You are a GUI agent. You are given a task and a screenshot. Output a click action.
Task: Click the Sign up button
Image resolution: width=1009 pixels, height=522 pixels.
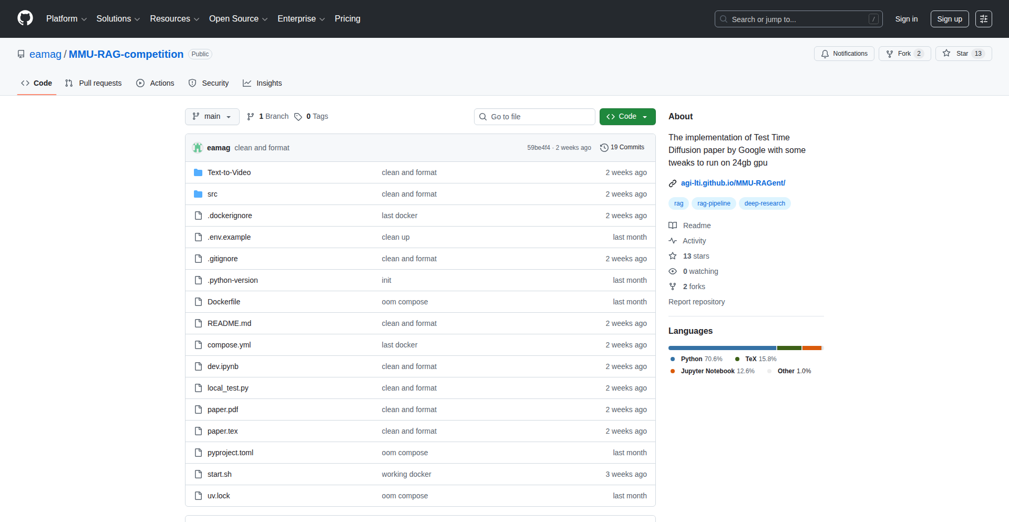click(949, 19)
